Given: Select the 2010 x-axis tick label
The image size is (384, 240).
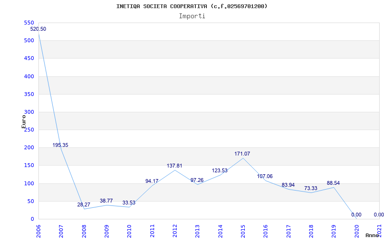Looking at the screenshot, I should (x=130, y=231).
